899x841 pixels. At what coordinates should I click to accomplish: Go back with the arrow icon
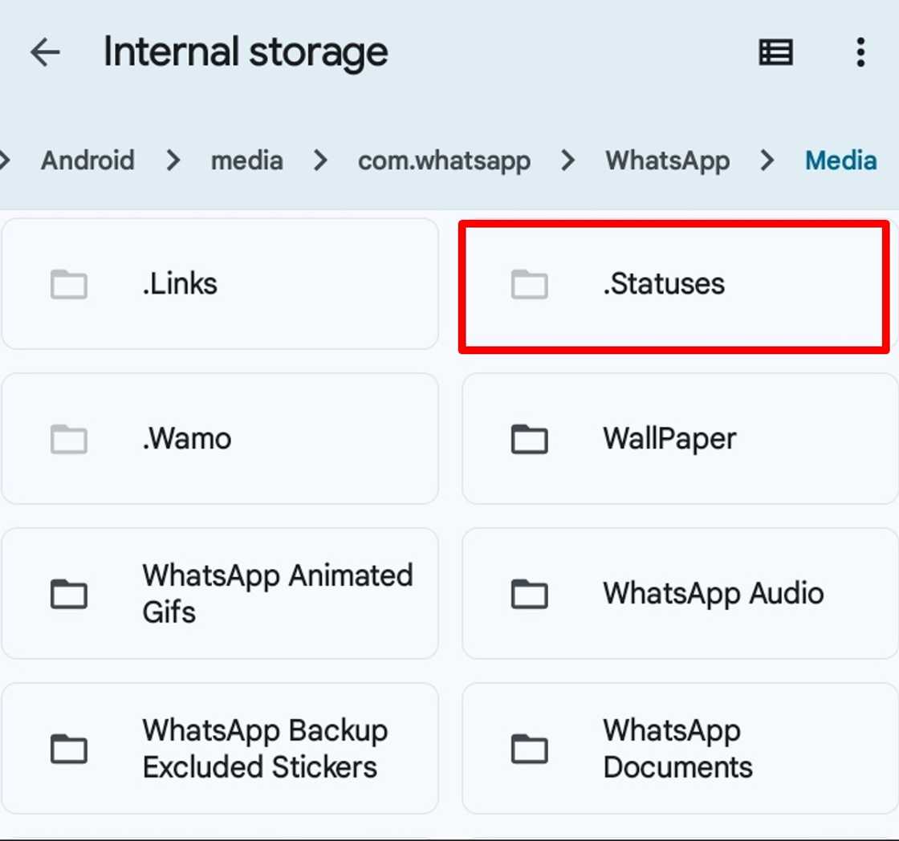point(45,52)
